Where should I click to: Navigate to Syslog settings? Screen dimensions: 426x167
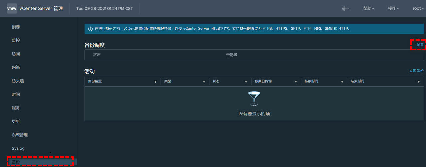(18, 148)
